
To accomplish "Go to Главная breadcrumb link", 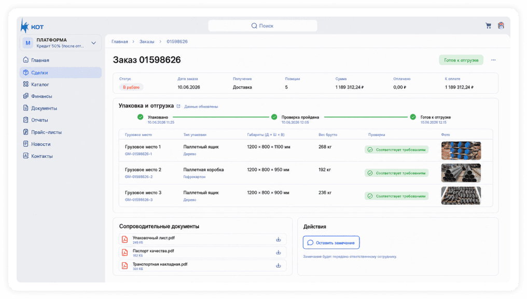I will (x=120, y=41).
